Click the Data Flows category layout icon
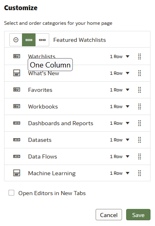Image resolution: width=155 pixels, height=226 pixels. (17, 156)
